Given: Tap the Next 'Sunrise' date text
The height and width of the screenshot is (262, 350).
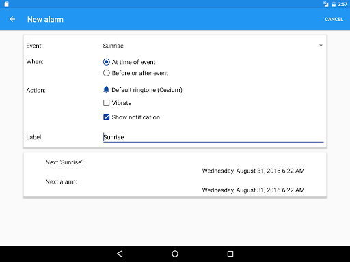Looking at the screenshot, I should click(253, 171).
